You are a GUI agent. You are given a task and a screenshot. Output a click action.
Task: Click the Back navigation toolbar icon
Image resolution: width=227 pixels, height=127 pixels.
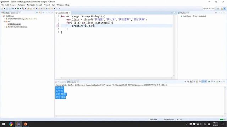pos(52,8)
